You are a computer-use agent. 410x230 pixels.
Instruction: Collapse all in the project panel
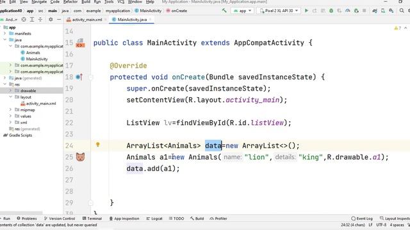click(x=40, y=20)
